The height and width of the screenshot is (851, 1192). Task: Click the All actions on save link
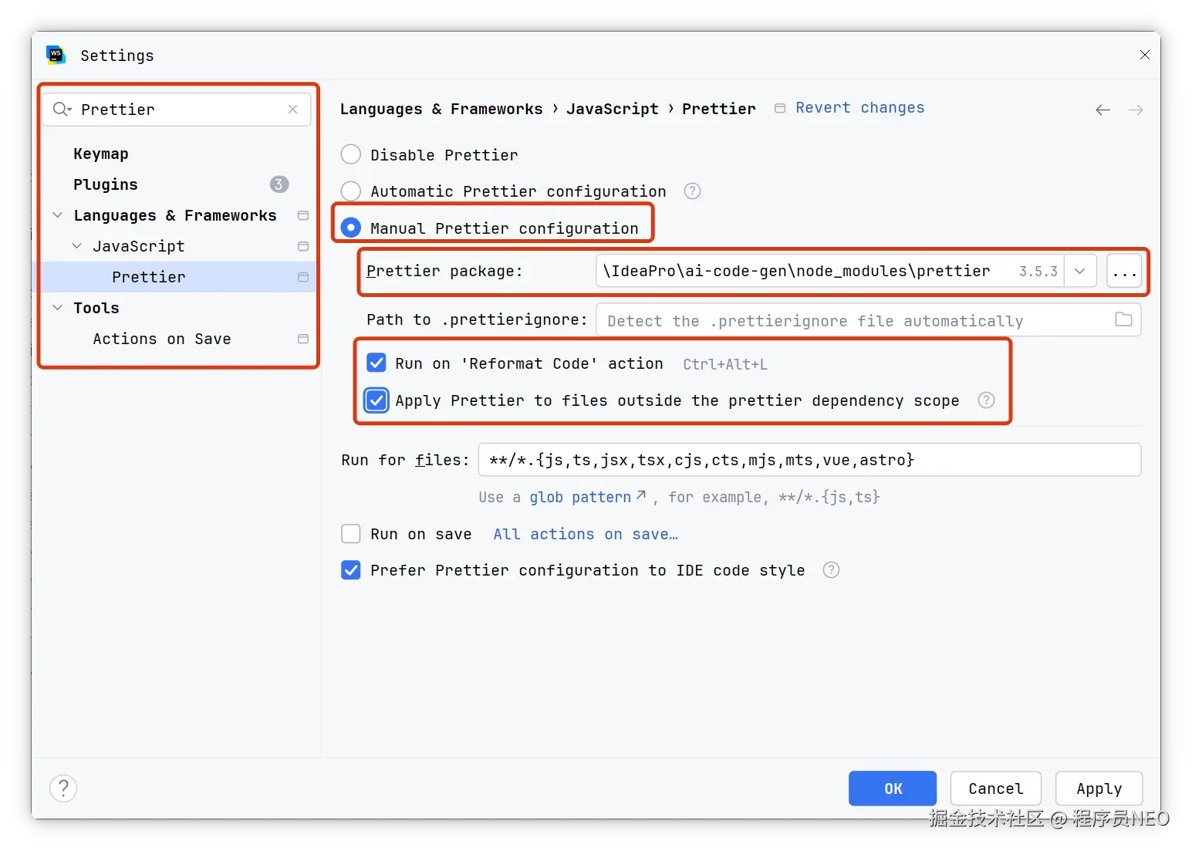pos(584,533)
